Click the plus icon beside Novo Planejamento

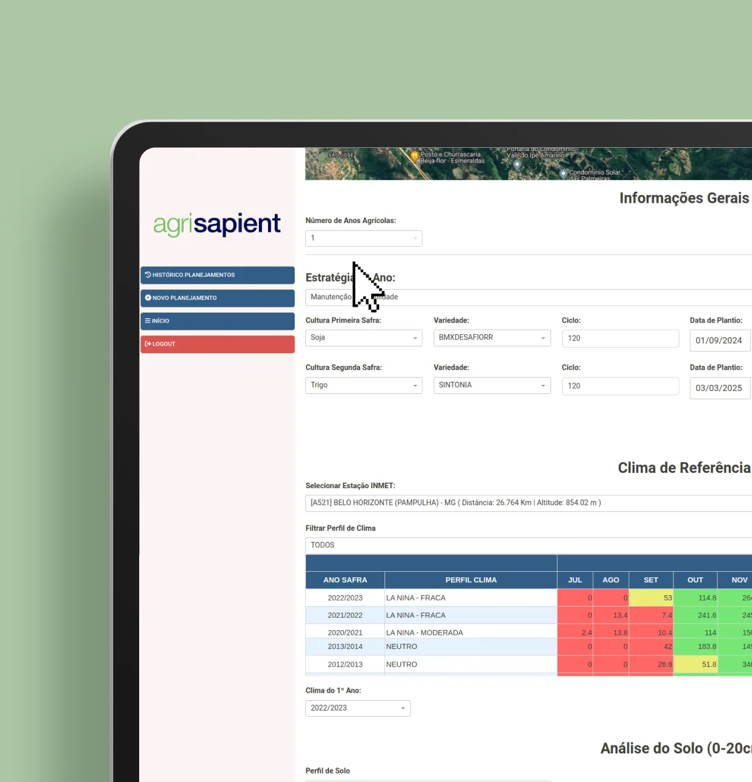pos(148,298)
